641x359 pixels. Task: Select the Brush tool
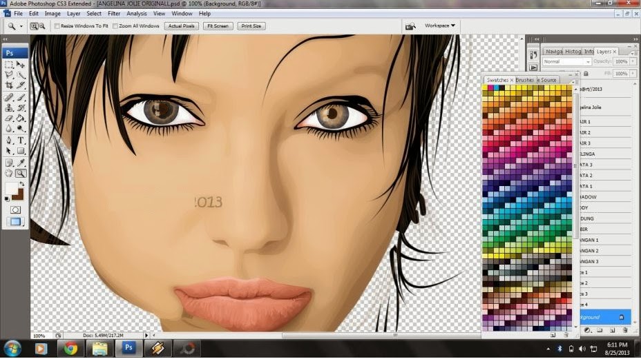(x=21, y=97)
